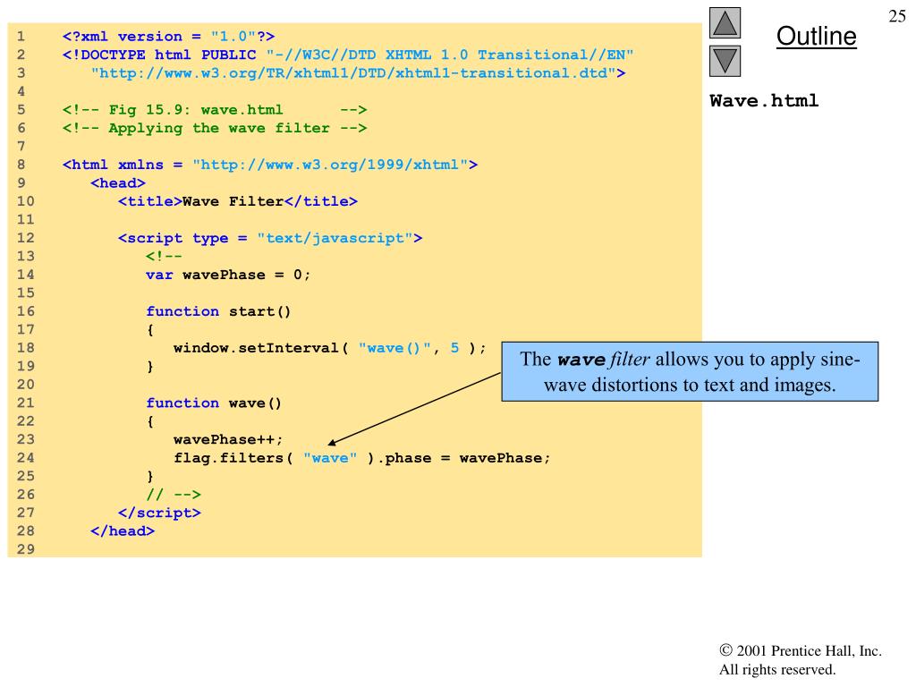Click the slide page number 25
This screenshot has height=687, width=916.
(x=896, y=16)
